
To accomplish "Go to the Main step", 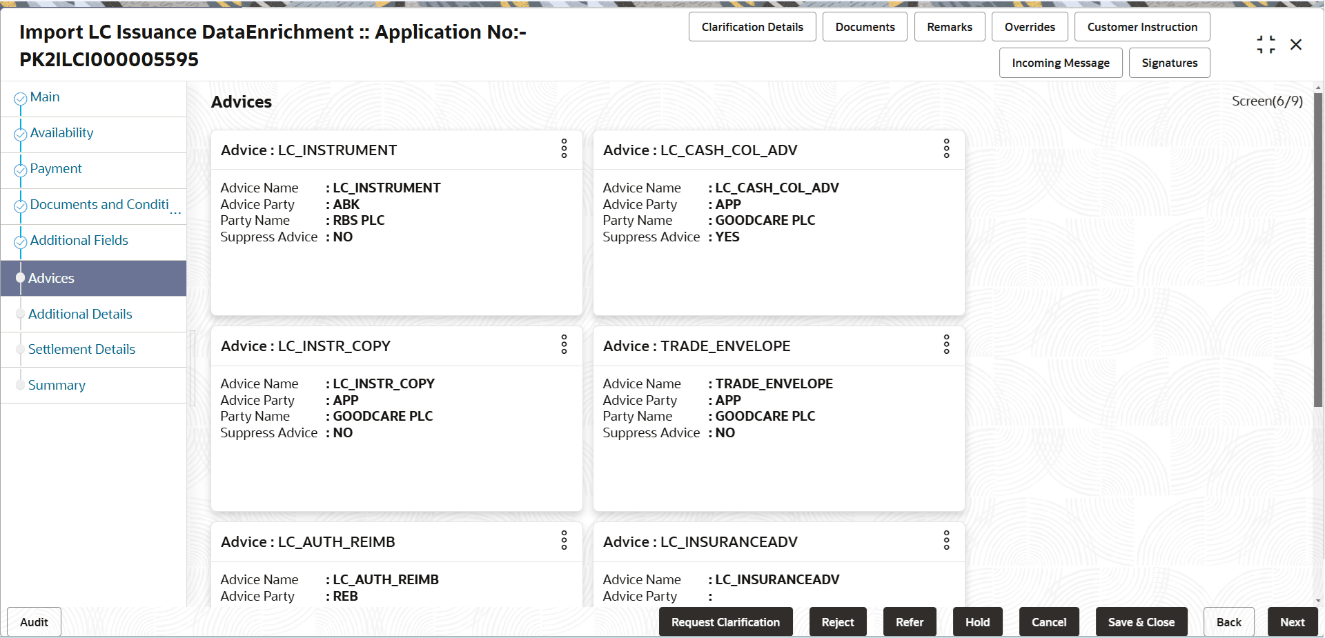I will (45, 97).
